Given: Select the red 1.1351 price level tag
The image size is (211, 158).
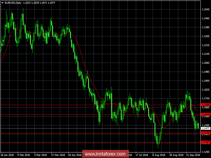Looking at the screenshot, I should point(205,142).
